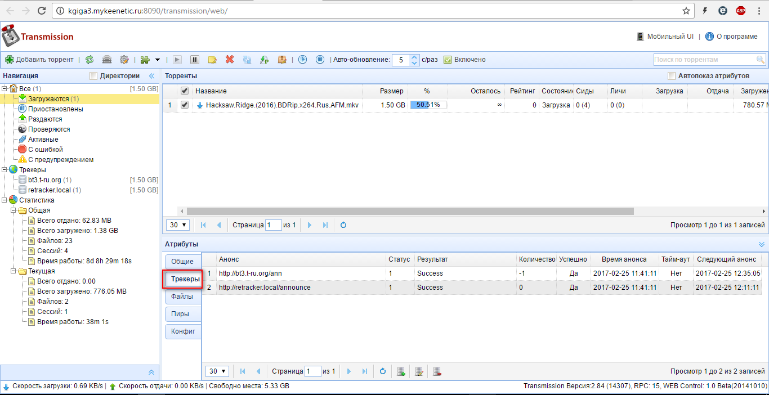Click the edit tracker icon with pencil
769x395 pixels.
[419, 371]
